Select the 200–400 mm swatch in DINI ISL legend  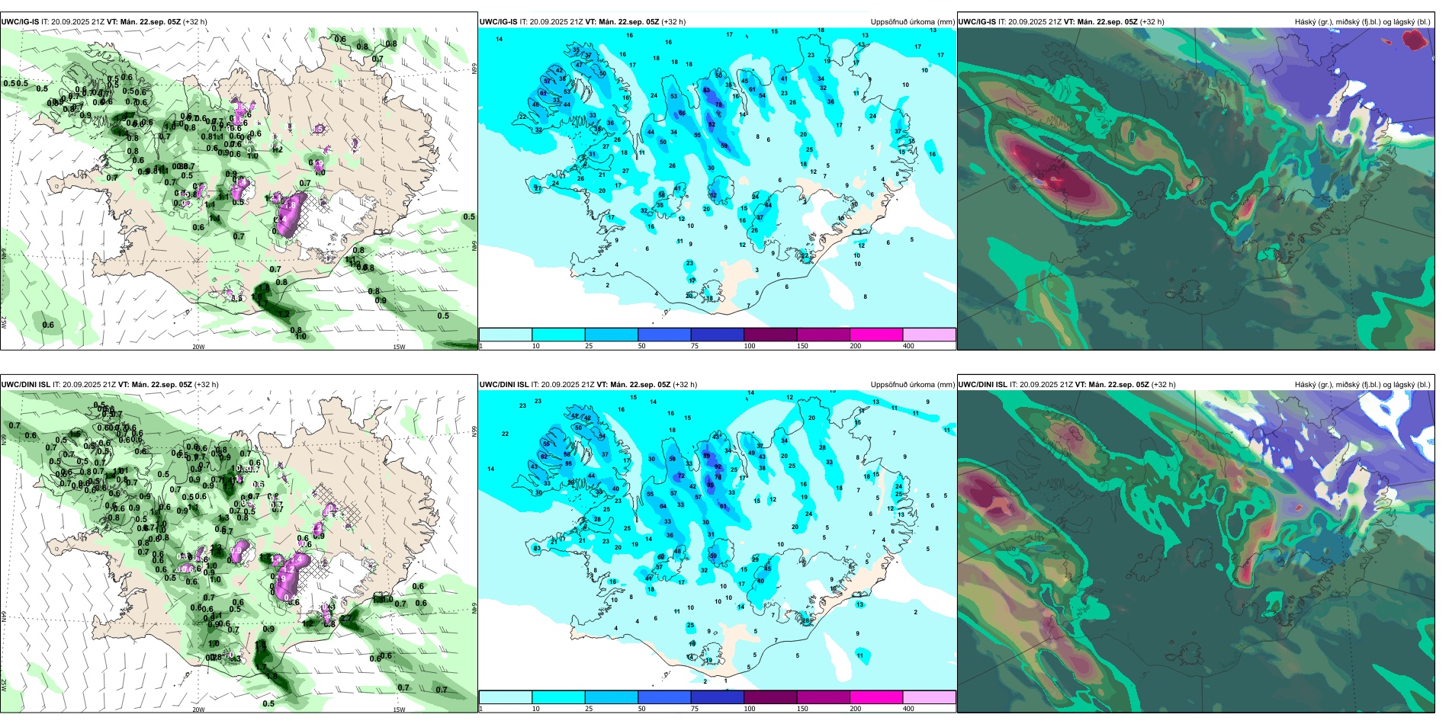click(876, 697)
